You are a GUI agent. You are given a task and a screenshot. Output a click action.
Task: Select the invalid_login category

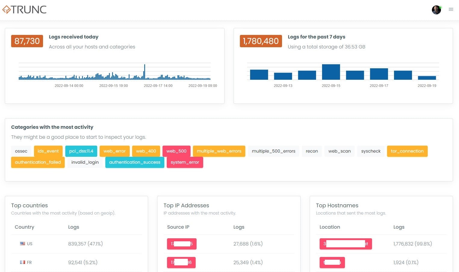pyautogui.click(x=85, y=162)
